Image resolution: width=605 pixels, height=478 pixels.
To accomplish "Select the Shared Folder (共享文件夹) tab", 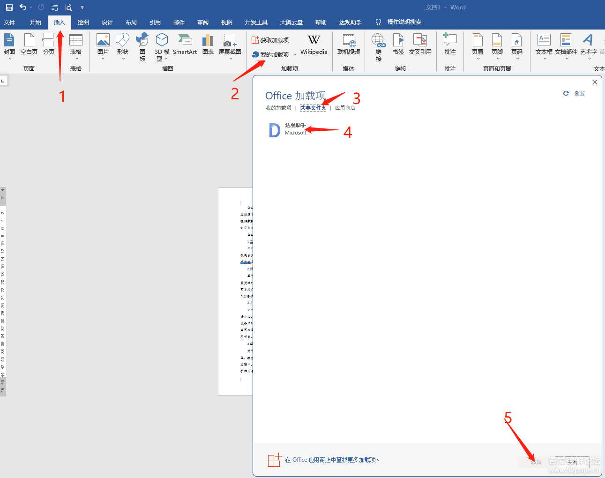I will click(313, 108).
